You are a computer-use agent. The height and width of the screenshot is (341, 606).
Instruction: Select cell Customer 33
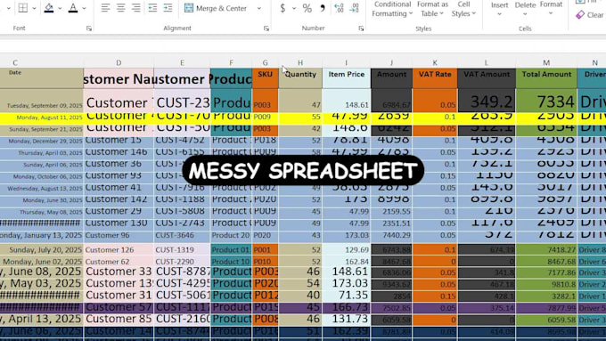(x=119, y=272)
